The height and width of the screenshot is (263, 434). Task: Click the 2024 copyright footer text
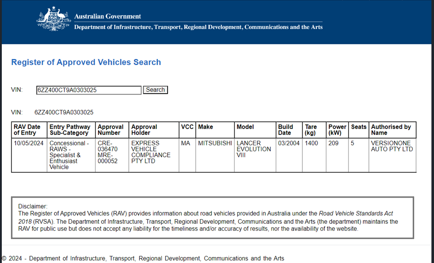[x=143, y=258]
